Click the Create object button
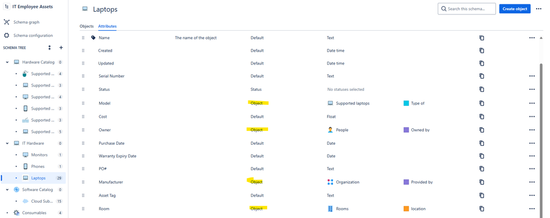The width and height of the screenshot is (550, 218). pos(515,9)
